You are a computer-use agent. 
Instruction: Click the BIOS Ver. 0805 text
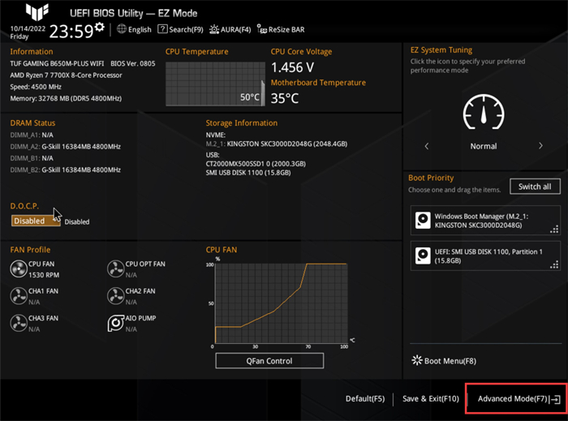pos(133,64)
